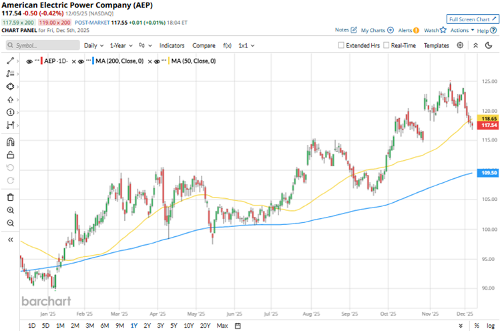This screenshot has width=502, height=331.
Task: Hide the MA 200 indicator via eye icon
Action: (x=79, y=61)
